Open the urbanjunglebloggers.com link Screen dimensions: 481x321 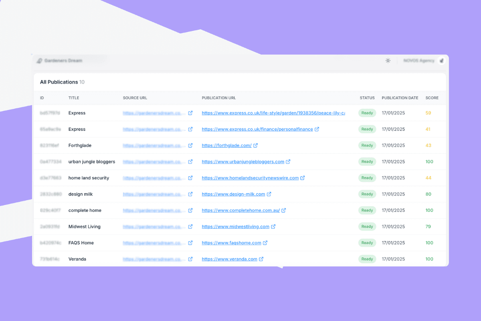point(243,162)
